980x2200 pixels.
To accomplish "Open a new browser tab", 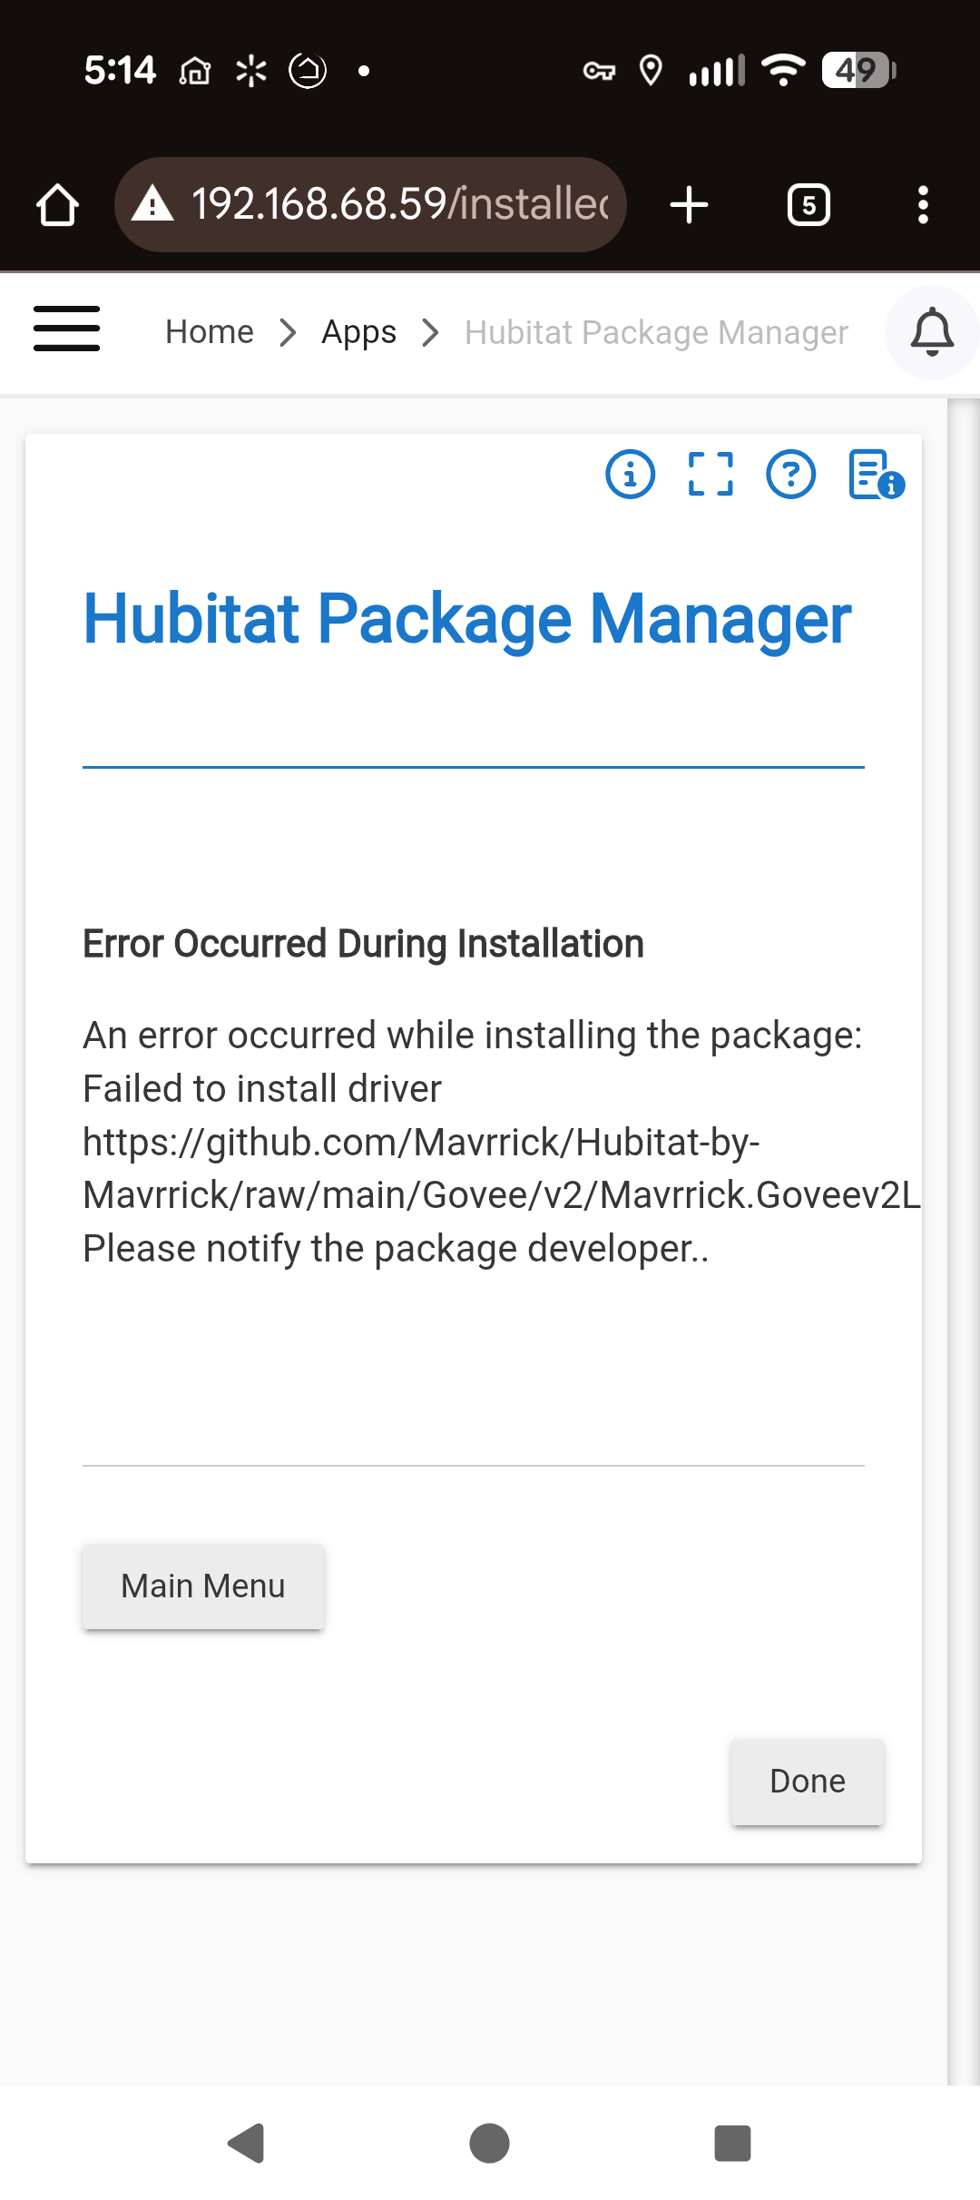I will [690, 204].
